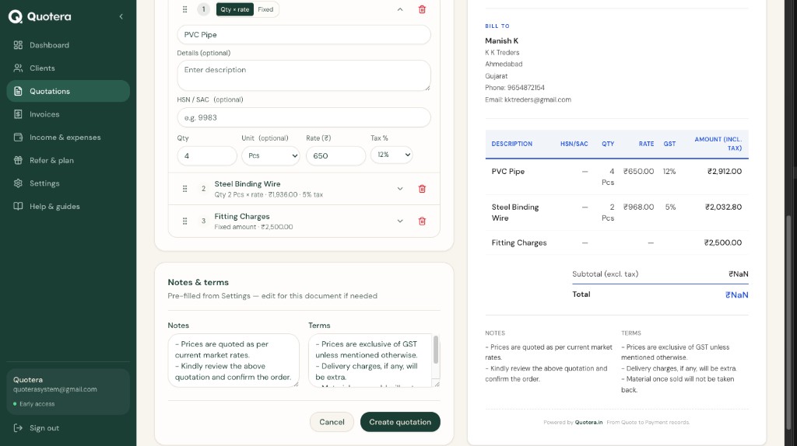Delete the PVC Pipe line item
Screen dimensions: 797x446
coord(422,9)
